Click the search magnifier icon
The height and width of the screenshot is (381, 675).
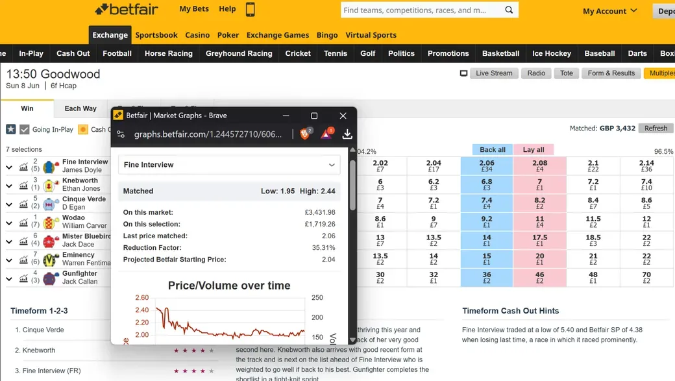coord(509,10)
